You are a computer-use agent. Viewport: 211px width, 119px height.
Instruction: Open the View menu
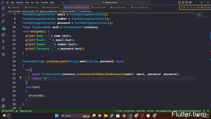(x=27, y=2)
